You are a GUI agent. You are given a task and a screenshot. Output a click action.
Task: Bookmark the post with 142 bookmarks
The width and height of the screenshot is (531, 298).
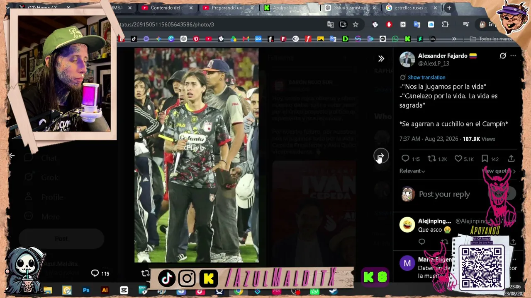pyautogui.click(x=490, y=159)
